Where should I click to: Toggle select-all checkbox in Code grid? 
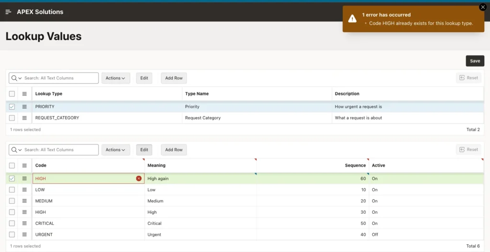(12, 165)
